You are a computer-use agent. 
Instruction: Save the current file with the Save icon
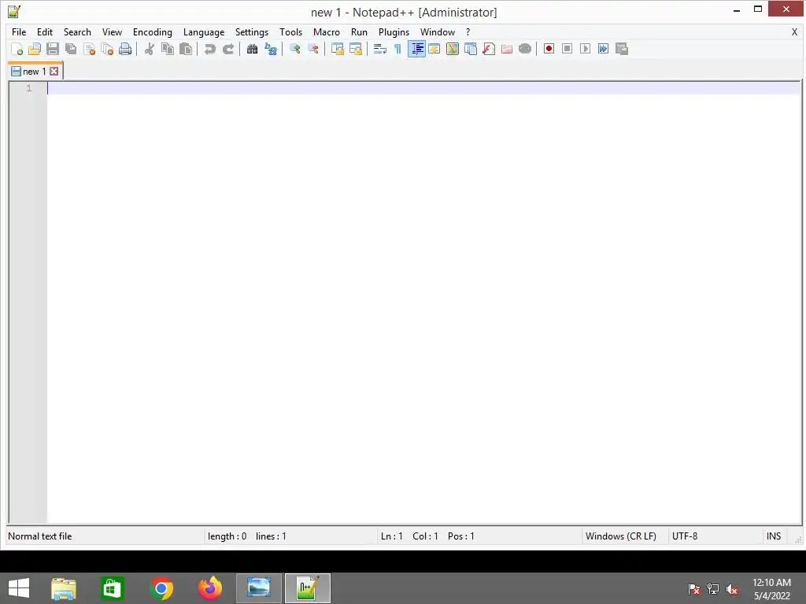click(53, 49)
